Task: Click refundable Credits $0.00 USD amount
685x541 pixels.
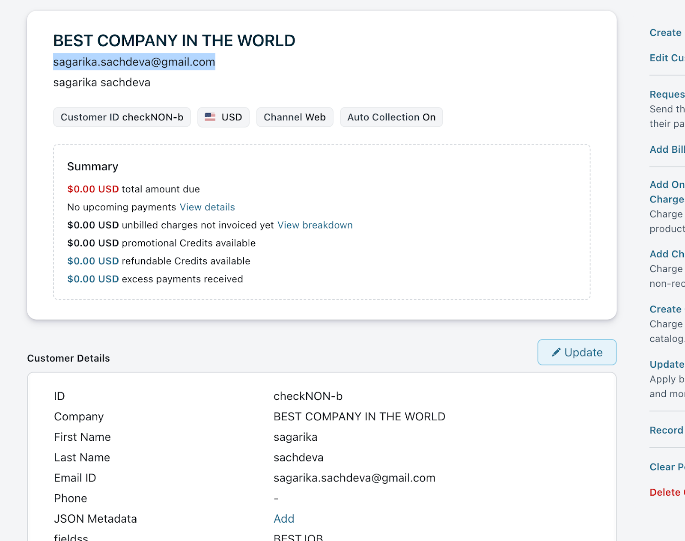Action: point(93,261)
